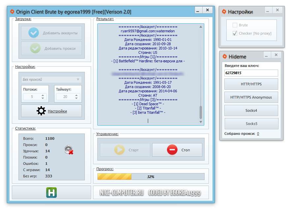Click the NICE-COMPUTER.RU banner

pyautogui.click(x=122, y=193)
